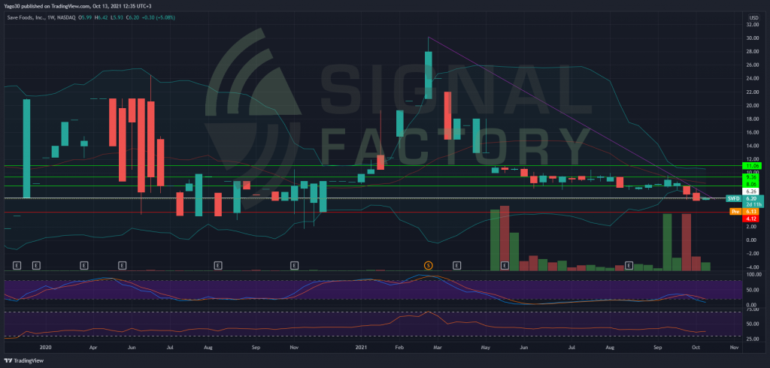The width and height of the screenshot is (770, 368).
Task: Click the Oct 13, 2021 publish date
Action: (107, 6)
